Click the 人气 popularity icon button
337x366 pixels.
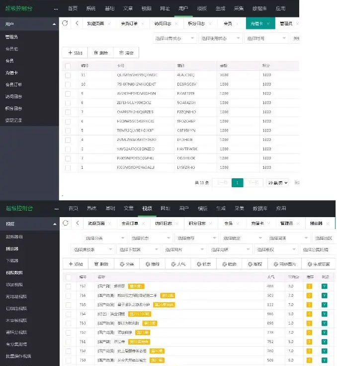coord(174,264)
